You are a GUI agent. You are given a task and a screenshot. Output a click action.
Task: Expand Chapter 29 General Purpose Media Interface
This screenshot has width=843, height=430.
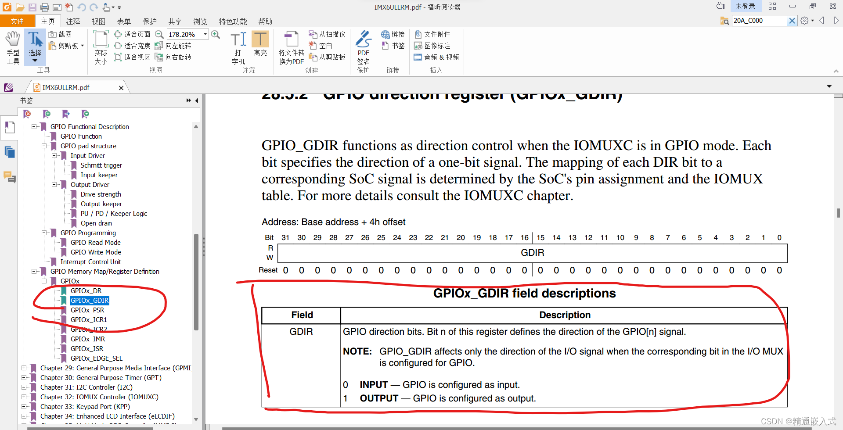pyautogui.click(x=24, y=368)
